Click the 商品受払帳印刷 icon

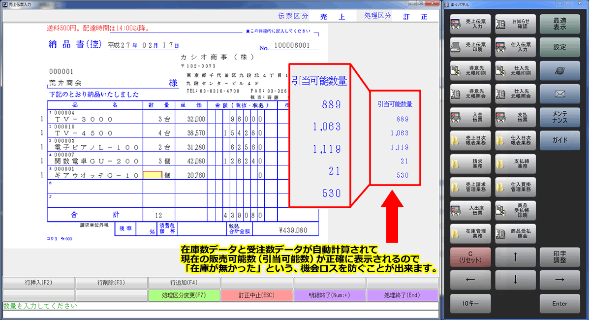click(x=515, y=211)
